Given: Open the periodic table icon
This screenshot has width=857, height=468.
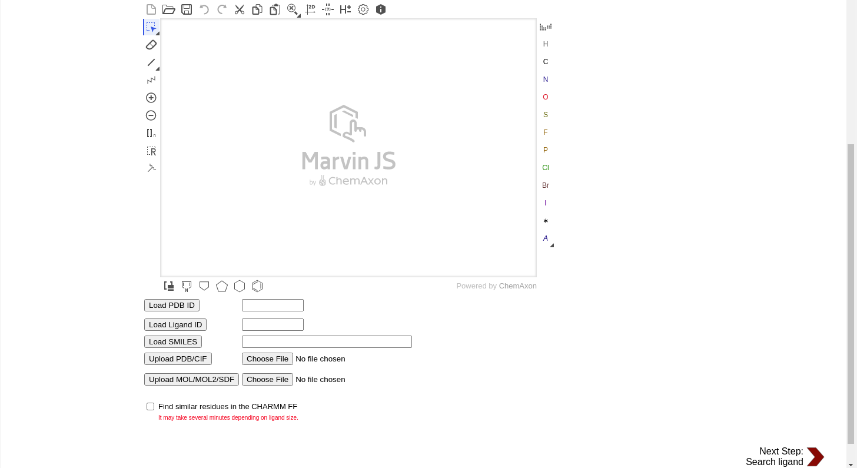Looking at the screenshot, I should [x=546, y=26].
